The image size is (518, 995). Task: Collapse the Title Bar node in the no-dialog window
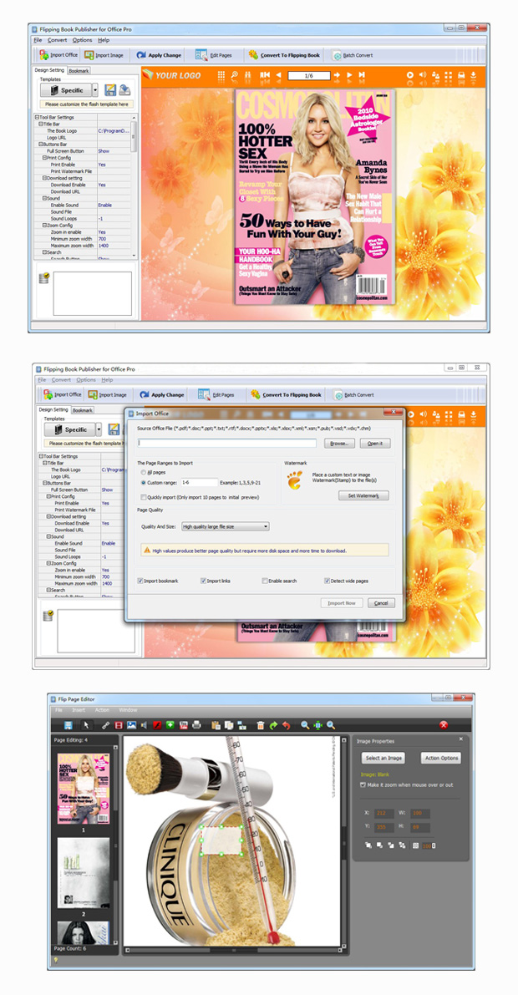point(41,124)
